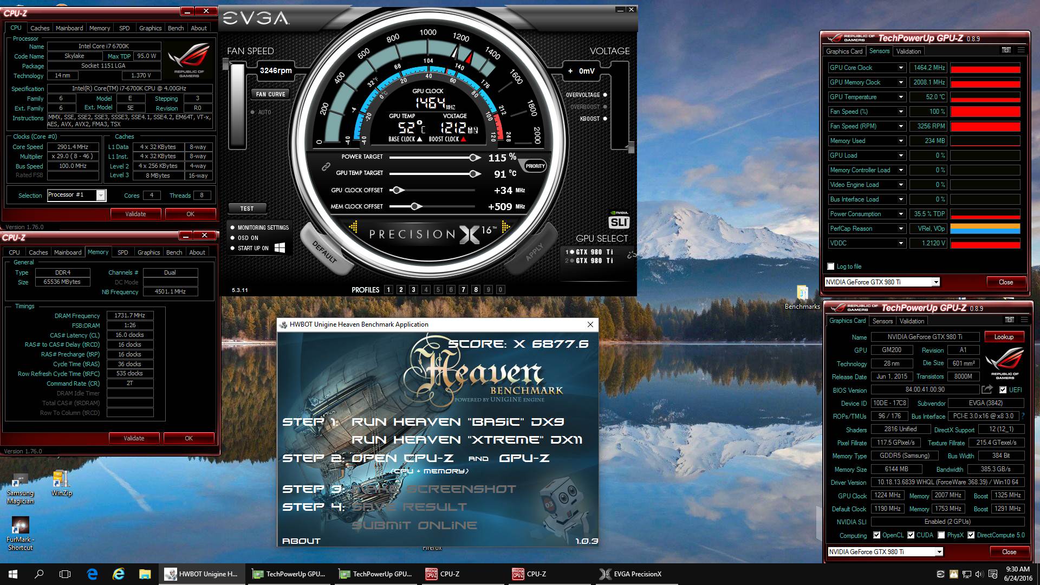Image resolution: width=1040 pixels, height=585 pixels.
Task: Open the Fan Speed (RPM) sensor dropdown
Action: 901,126
